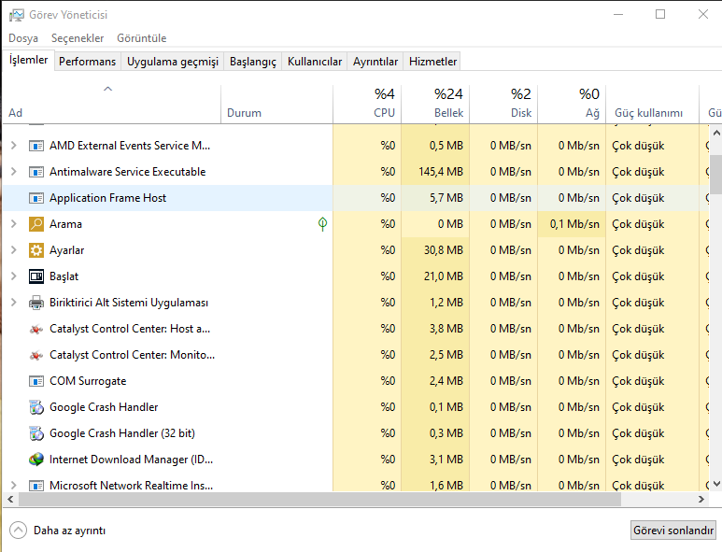
Task: Sort by the CPU column header
Action: tap(367, 104)
